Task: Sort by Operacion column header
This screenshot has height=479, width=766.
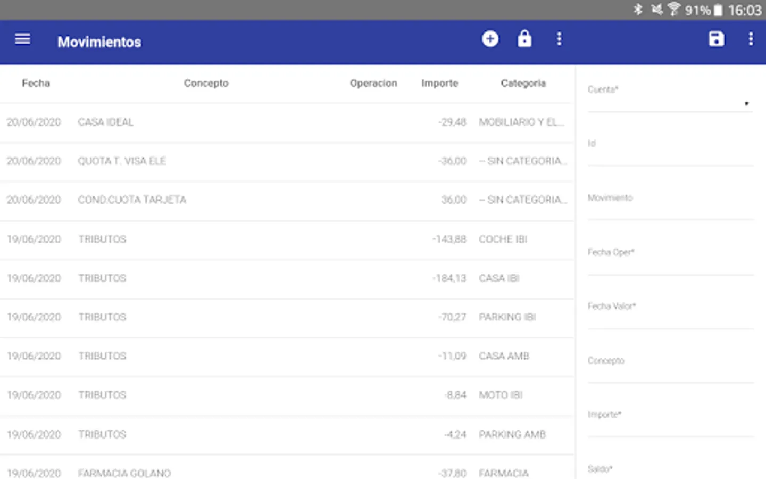Action: click(x=373, y=83)
